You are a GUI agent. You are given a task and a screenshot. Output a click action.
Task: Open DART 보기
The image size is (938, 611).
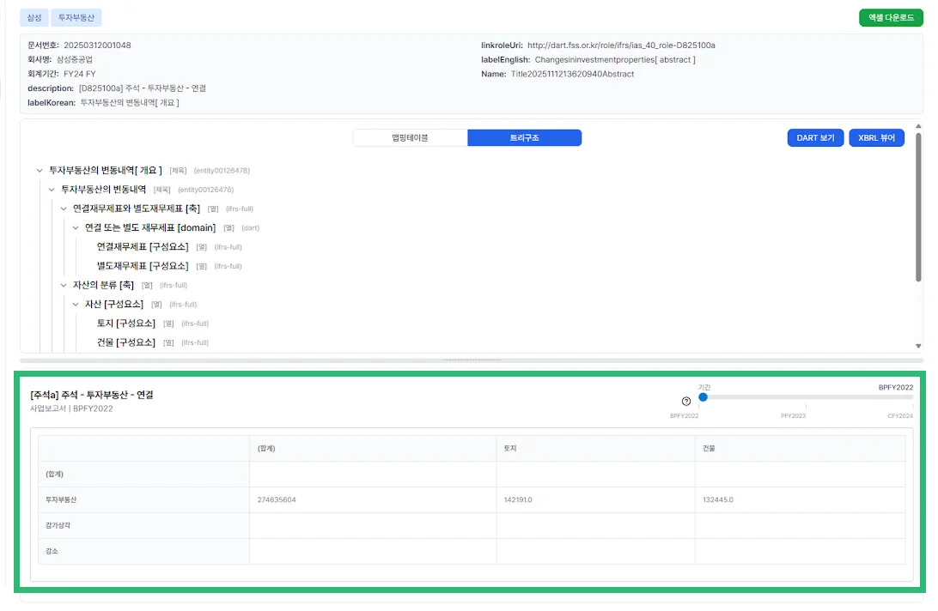[x=815, y=138]
